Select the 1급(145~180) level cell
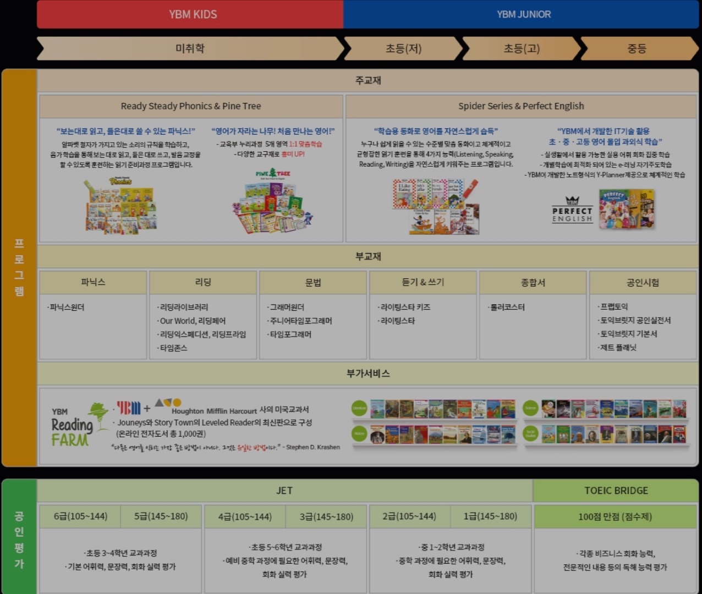This screenshot has height=594, width=702. click(x=490, y=516)
